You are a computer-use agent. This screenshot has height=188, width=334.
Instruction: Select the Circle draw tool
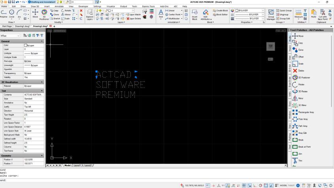tap(11, 14)
